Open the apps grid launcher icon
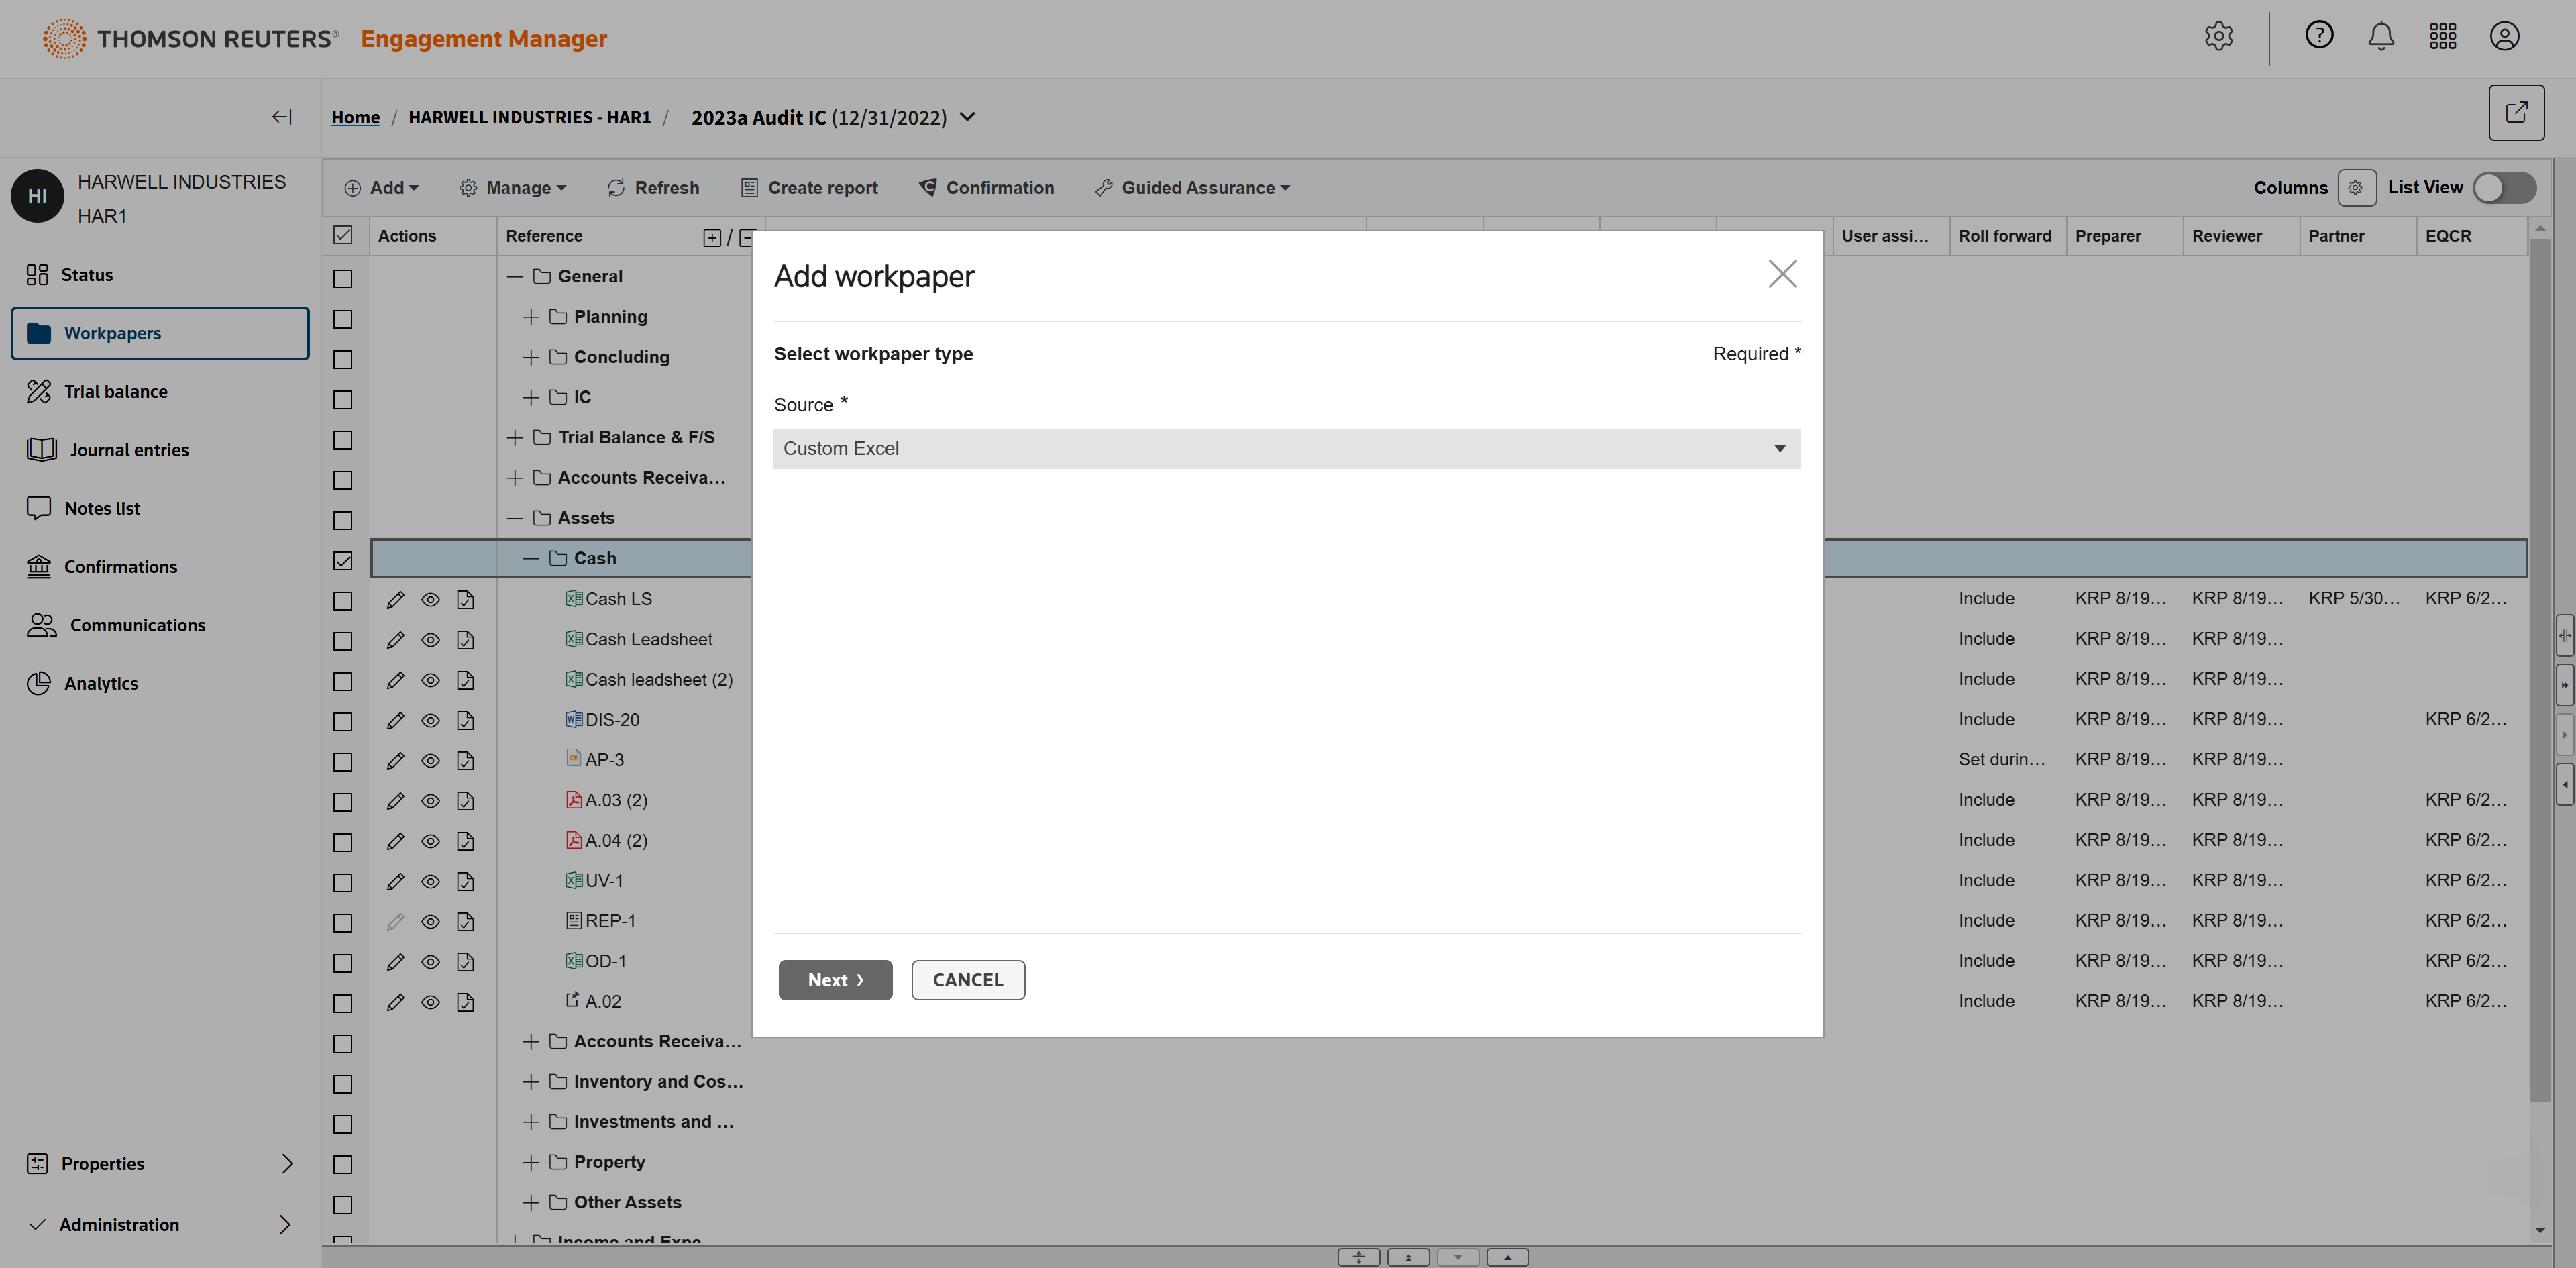This screenshot has width=2576, height=1268. [2443, 37]
